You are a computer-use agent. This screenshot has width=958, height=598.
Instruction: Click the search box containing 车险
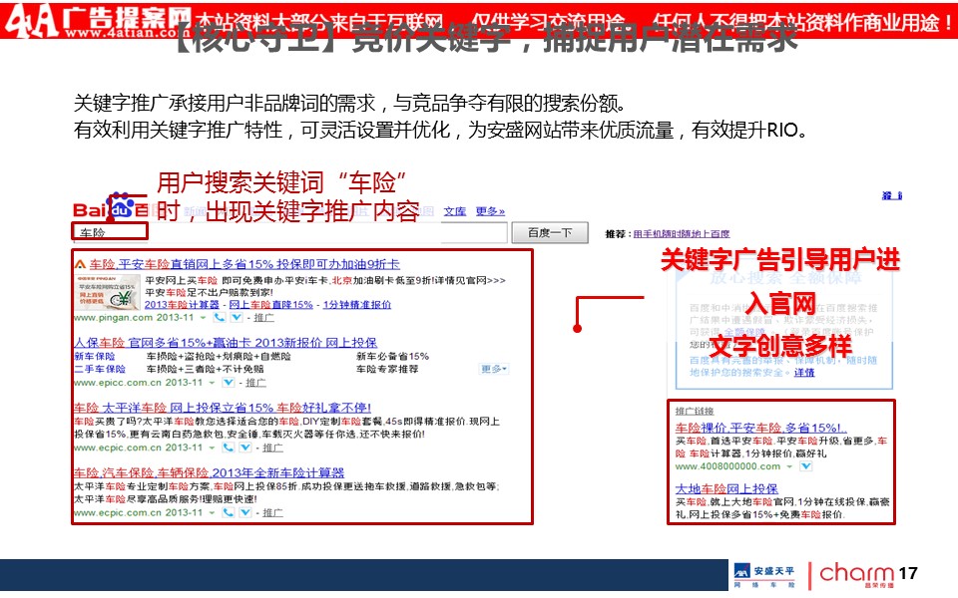[x=290, y=232]
